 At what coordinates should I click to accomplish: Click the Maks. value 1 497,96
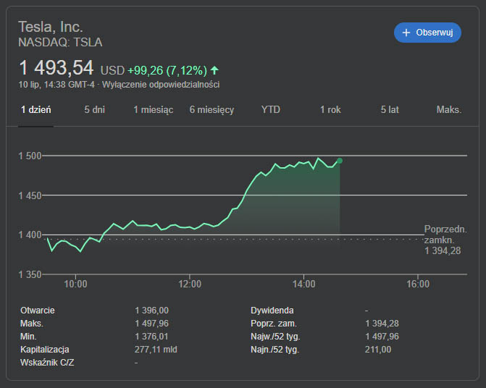(151, 324)
